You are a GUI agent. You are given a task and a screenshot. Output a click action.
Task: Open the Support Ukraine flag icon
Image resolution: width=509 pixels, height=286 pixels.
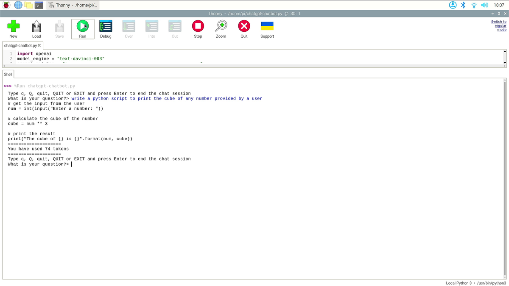(x=267, y=29)
